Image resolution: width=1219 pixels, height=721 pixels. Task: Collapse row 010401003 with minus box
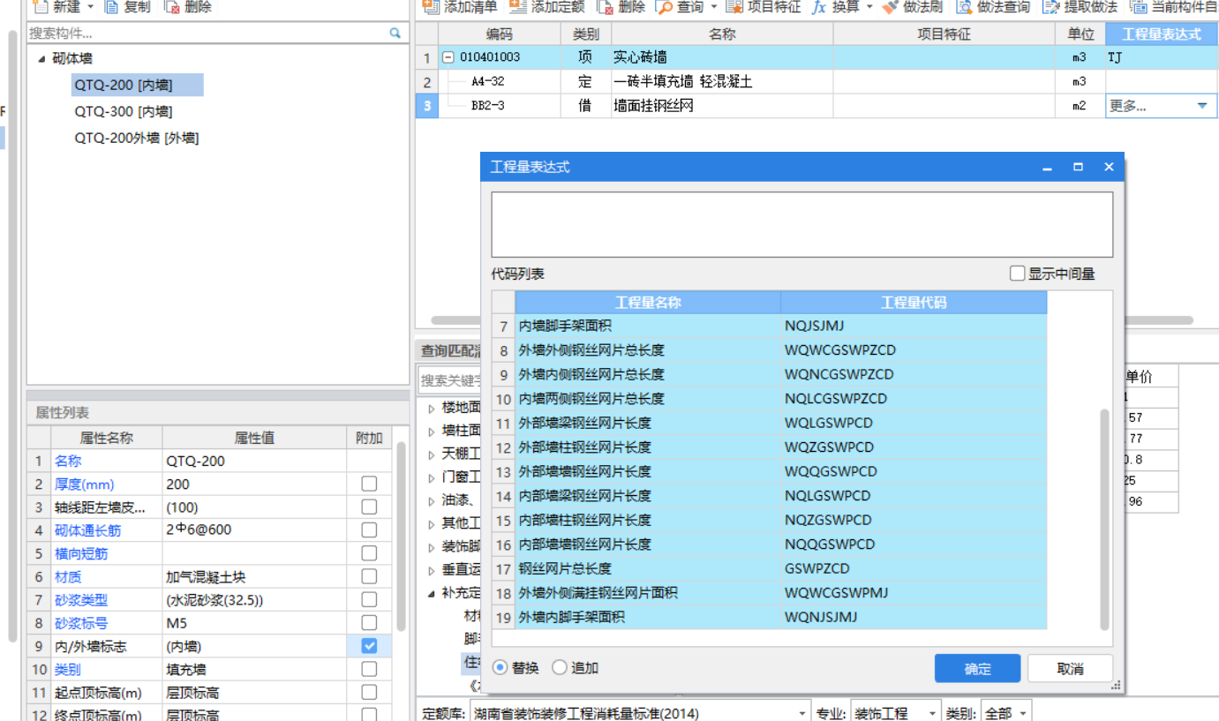pos(448,57)
